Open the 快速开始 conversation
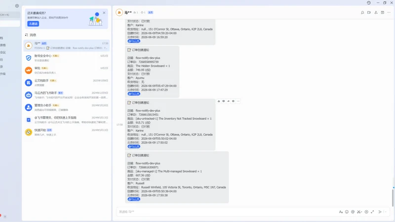 click(x=67, y=132)
